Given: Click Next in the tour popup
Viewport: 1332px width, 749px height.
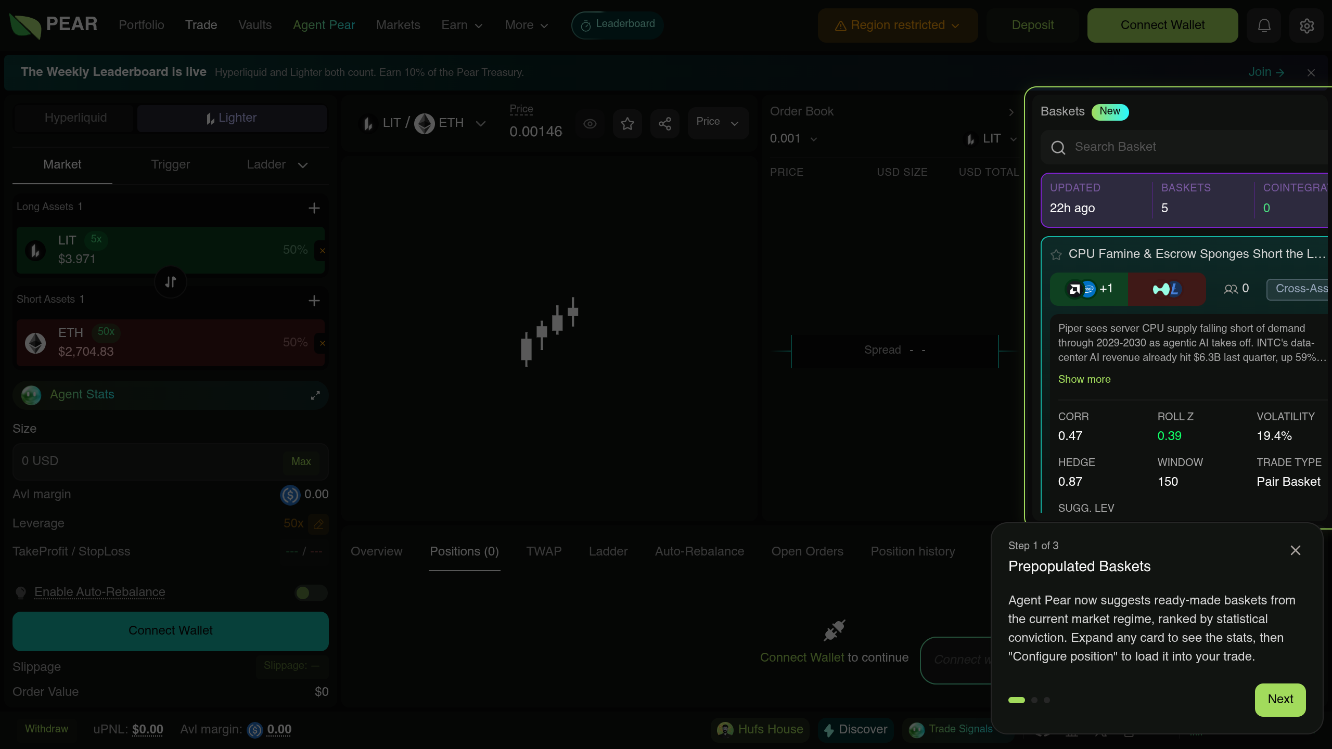Looking at the screenshot, I should 1280,700.
